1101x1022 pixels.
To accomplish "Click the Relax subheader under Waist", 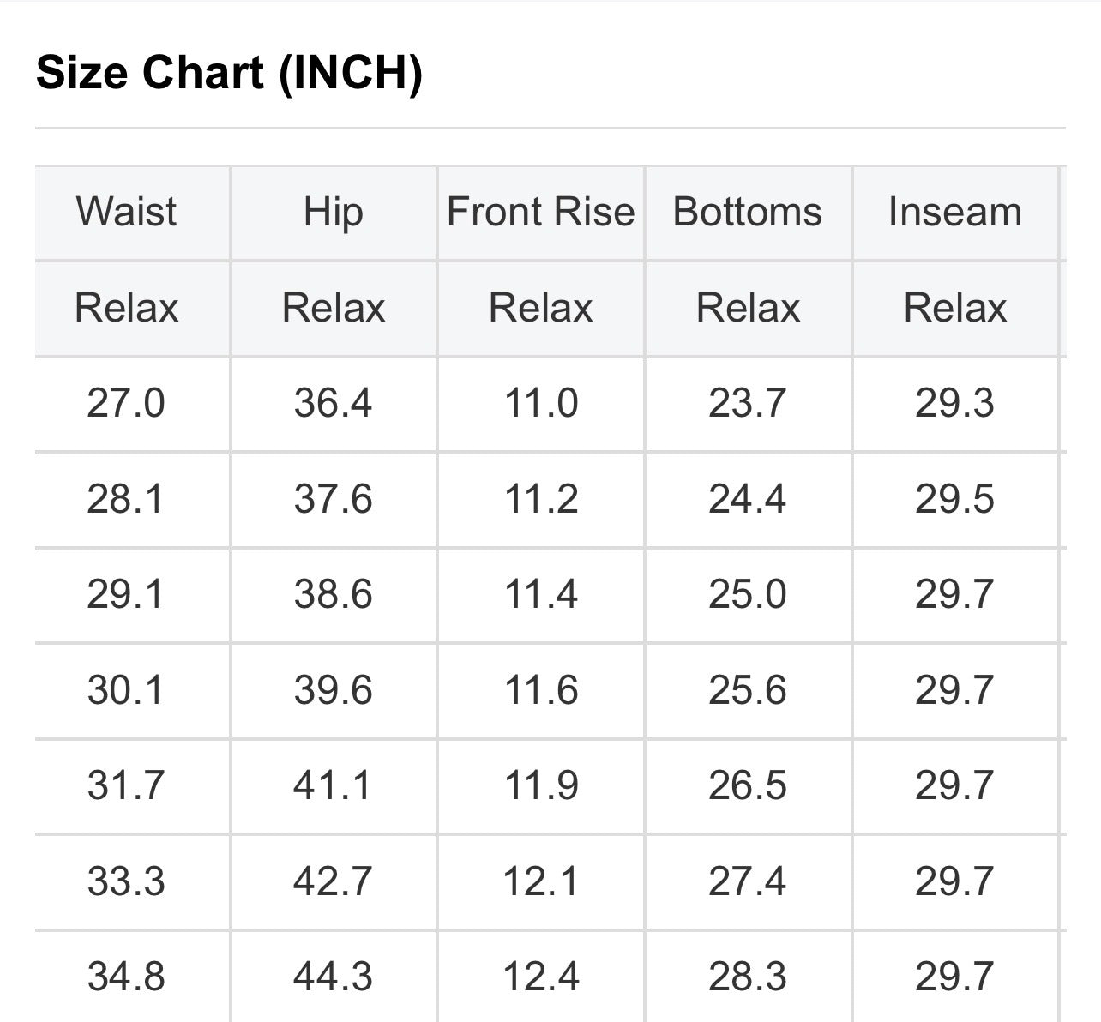I will [126, 308].
